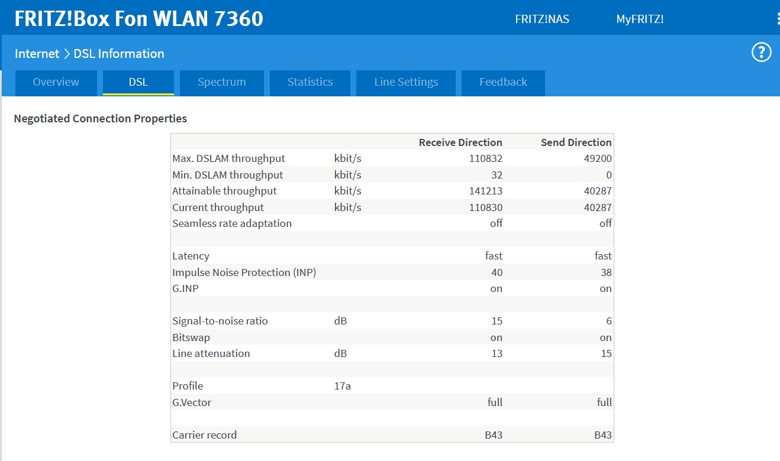Click the FRITZ!Box Fon WLAN 7360 title
This screenshot has width=780, height=461.
pos(138,19)
